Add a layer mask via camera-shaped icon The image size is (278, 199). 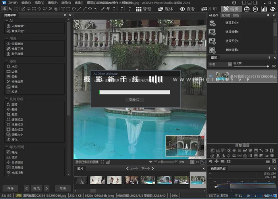[228, 161]
